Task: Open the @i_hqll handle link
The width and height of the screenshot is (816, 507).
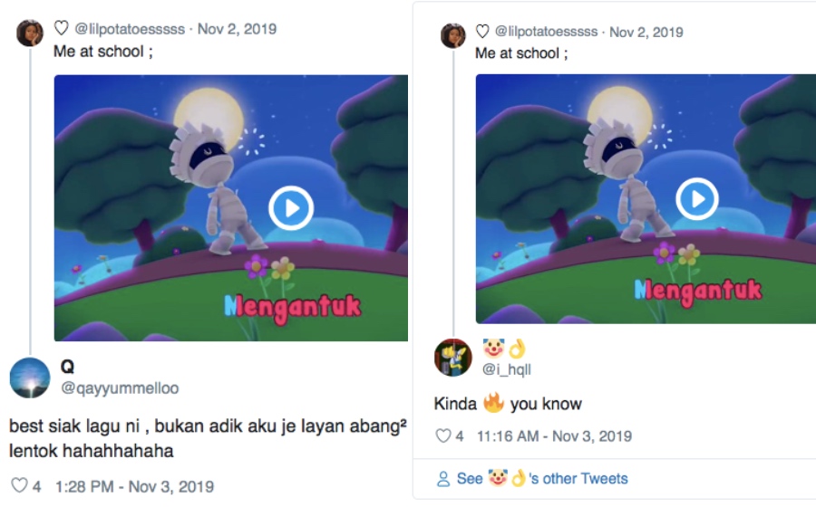Action: click(506, 369)
